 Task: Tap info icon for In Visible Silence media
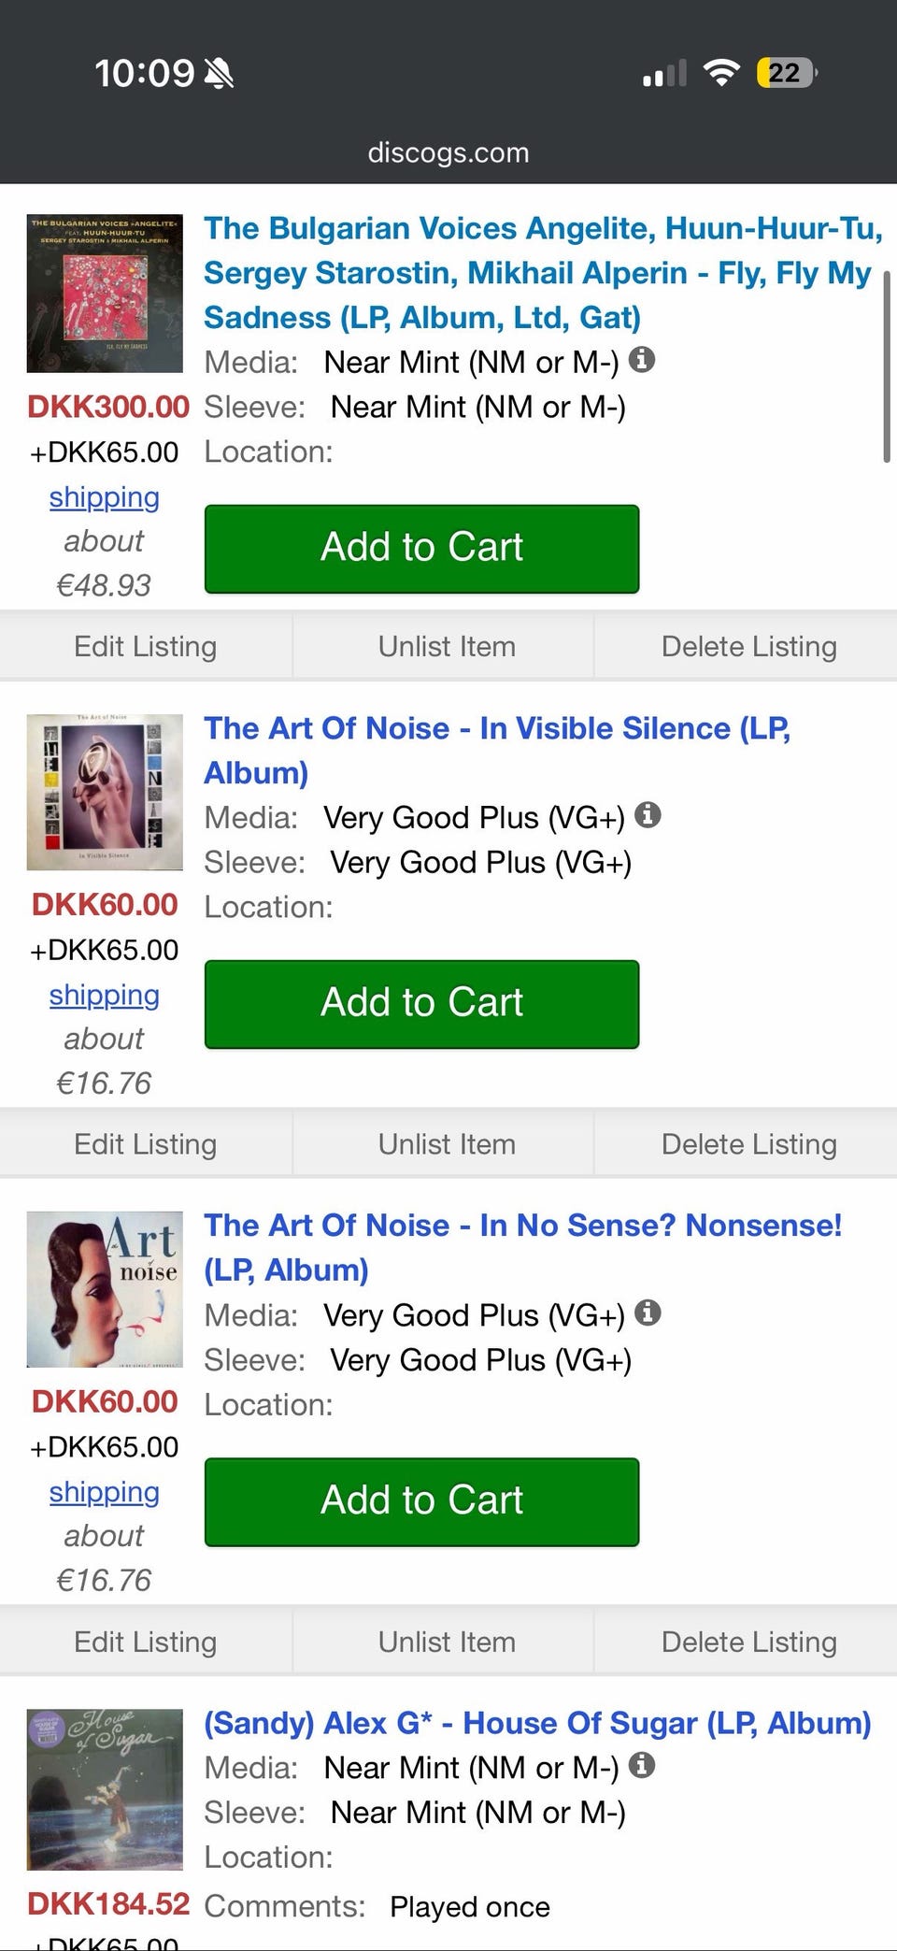tap(648, 815)
